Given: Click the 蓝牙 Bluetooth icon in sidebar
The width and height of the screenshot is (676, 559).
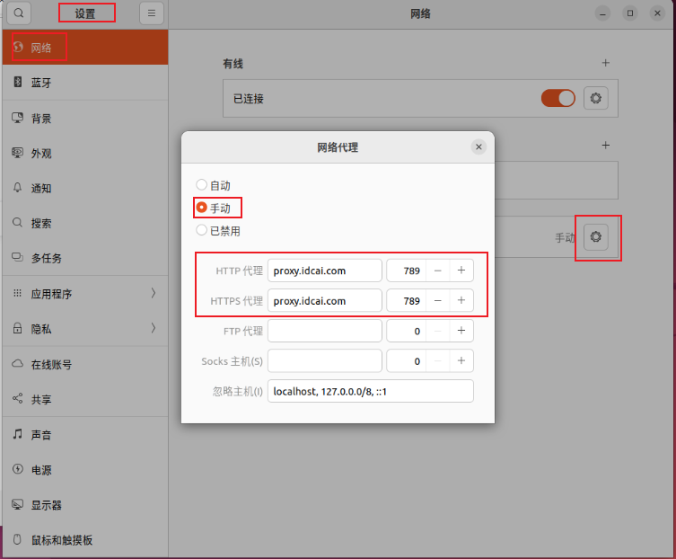Looking at the screenshot, I should coord(17,82).
